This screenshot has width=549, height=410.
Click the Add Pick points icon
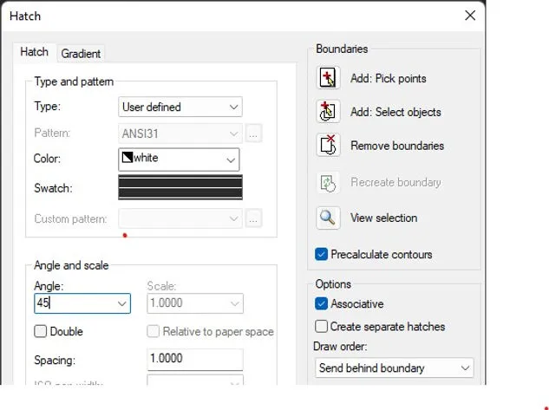click(x=328, y=78)
